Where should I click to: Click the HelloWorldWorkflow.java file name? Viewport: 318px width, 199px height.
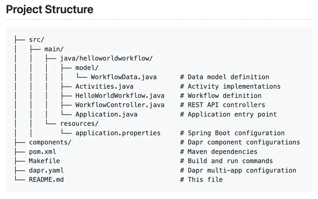(x=120, y=96)
